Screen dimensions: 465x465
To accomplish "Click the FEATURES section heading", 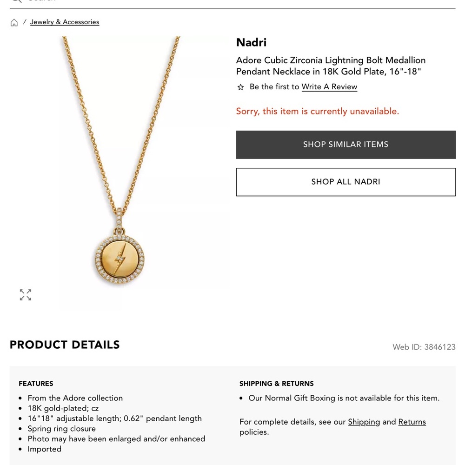I will click(x=36, y=383).
